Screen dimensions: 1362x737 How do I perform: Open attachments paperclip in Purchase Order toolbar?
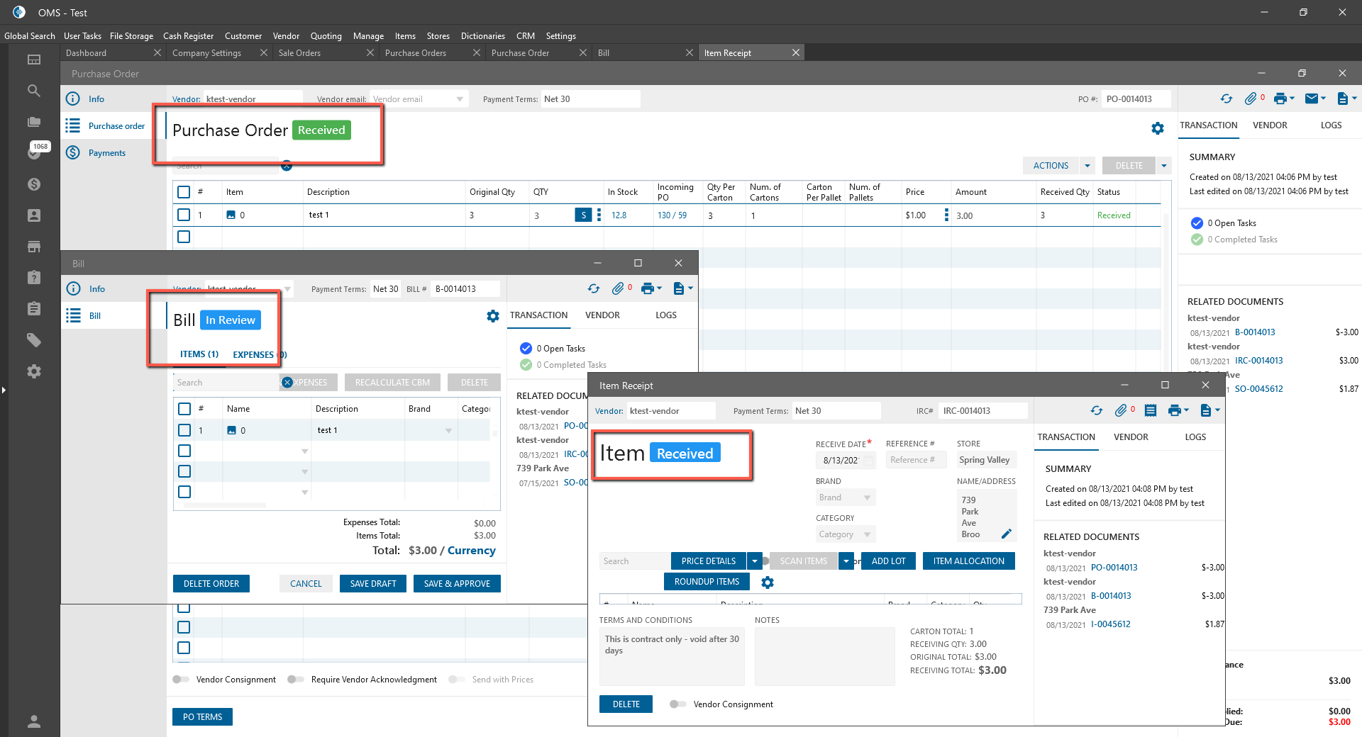(x=1251, y=99)
